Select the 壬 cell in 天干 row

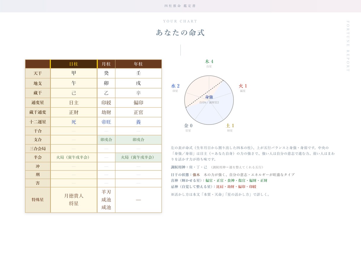coord(138,73)
